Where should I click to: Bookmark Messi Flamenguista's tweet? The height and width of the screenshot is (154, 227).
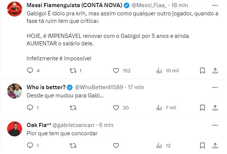coord(202,70)
